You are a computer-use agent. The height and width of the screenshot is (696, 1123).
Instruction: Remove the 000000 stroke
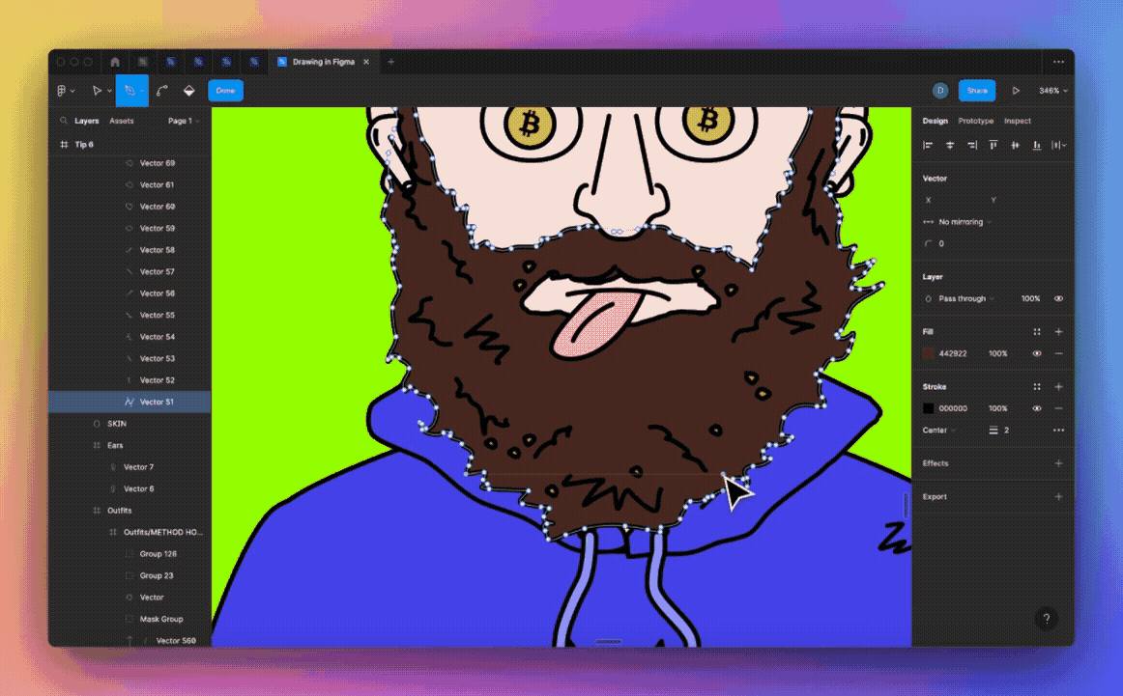click(1058, 408)
